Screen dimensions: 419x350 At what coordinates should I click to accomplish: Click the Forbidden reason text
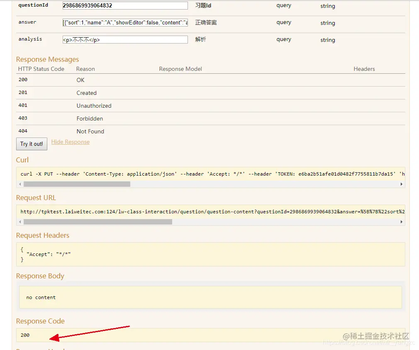pos(90,118)
